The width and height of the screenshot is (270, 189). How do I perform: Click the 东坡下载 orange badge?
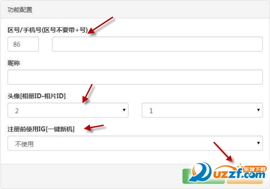255,169
